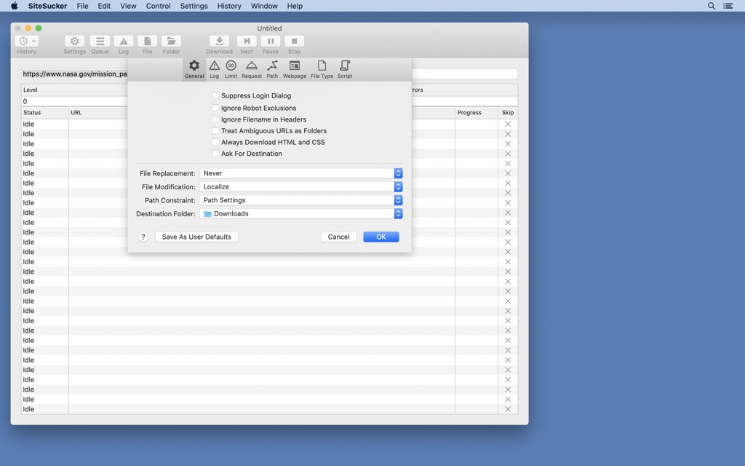Click the File toolbar icon
This screenshot has width=745, height=466.
point(147,42)
